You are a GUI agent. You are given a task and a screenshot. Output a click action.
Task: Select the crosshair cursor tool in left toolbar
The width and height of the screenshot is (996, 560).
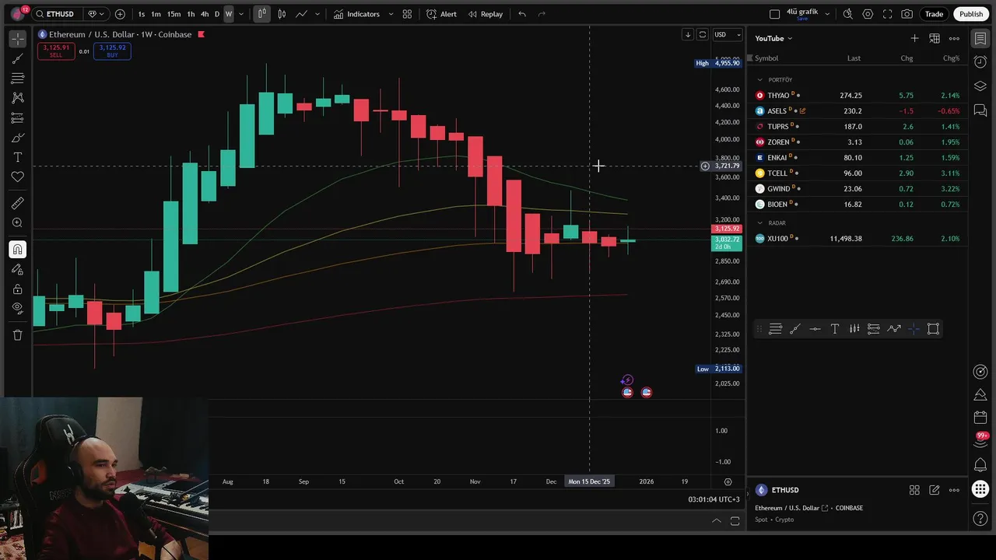(17, 38)
